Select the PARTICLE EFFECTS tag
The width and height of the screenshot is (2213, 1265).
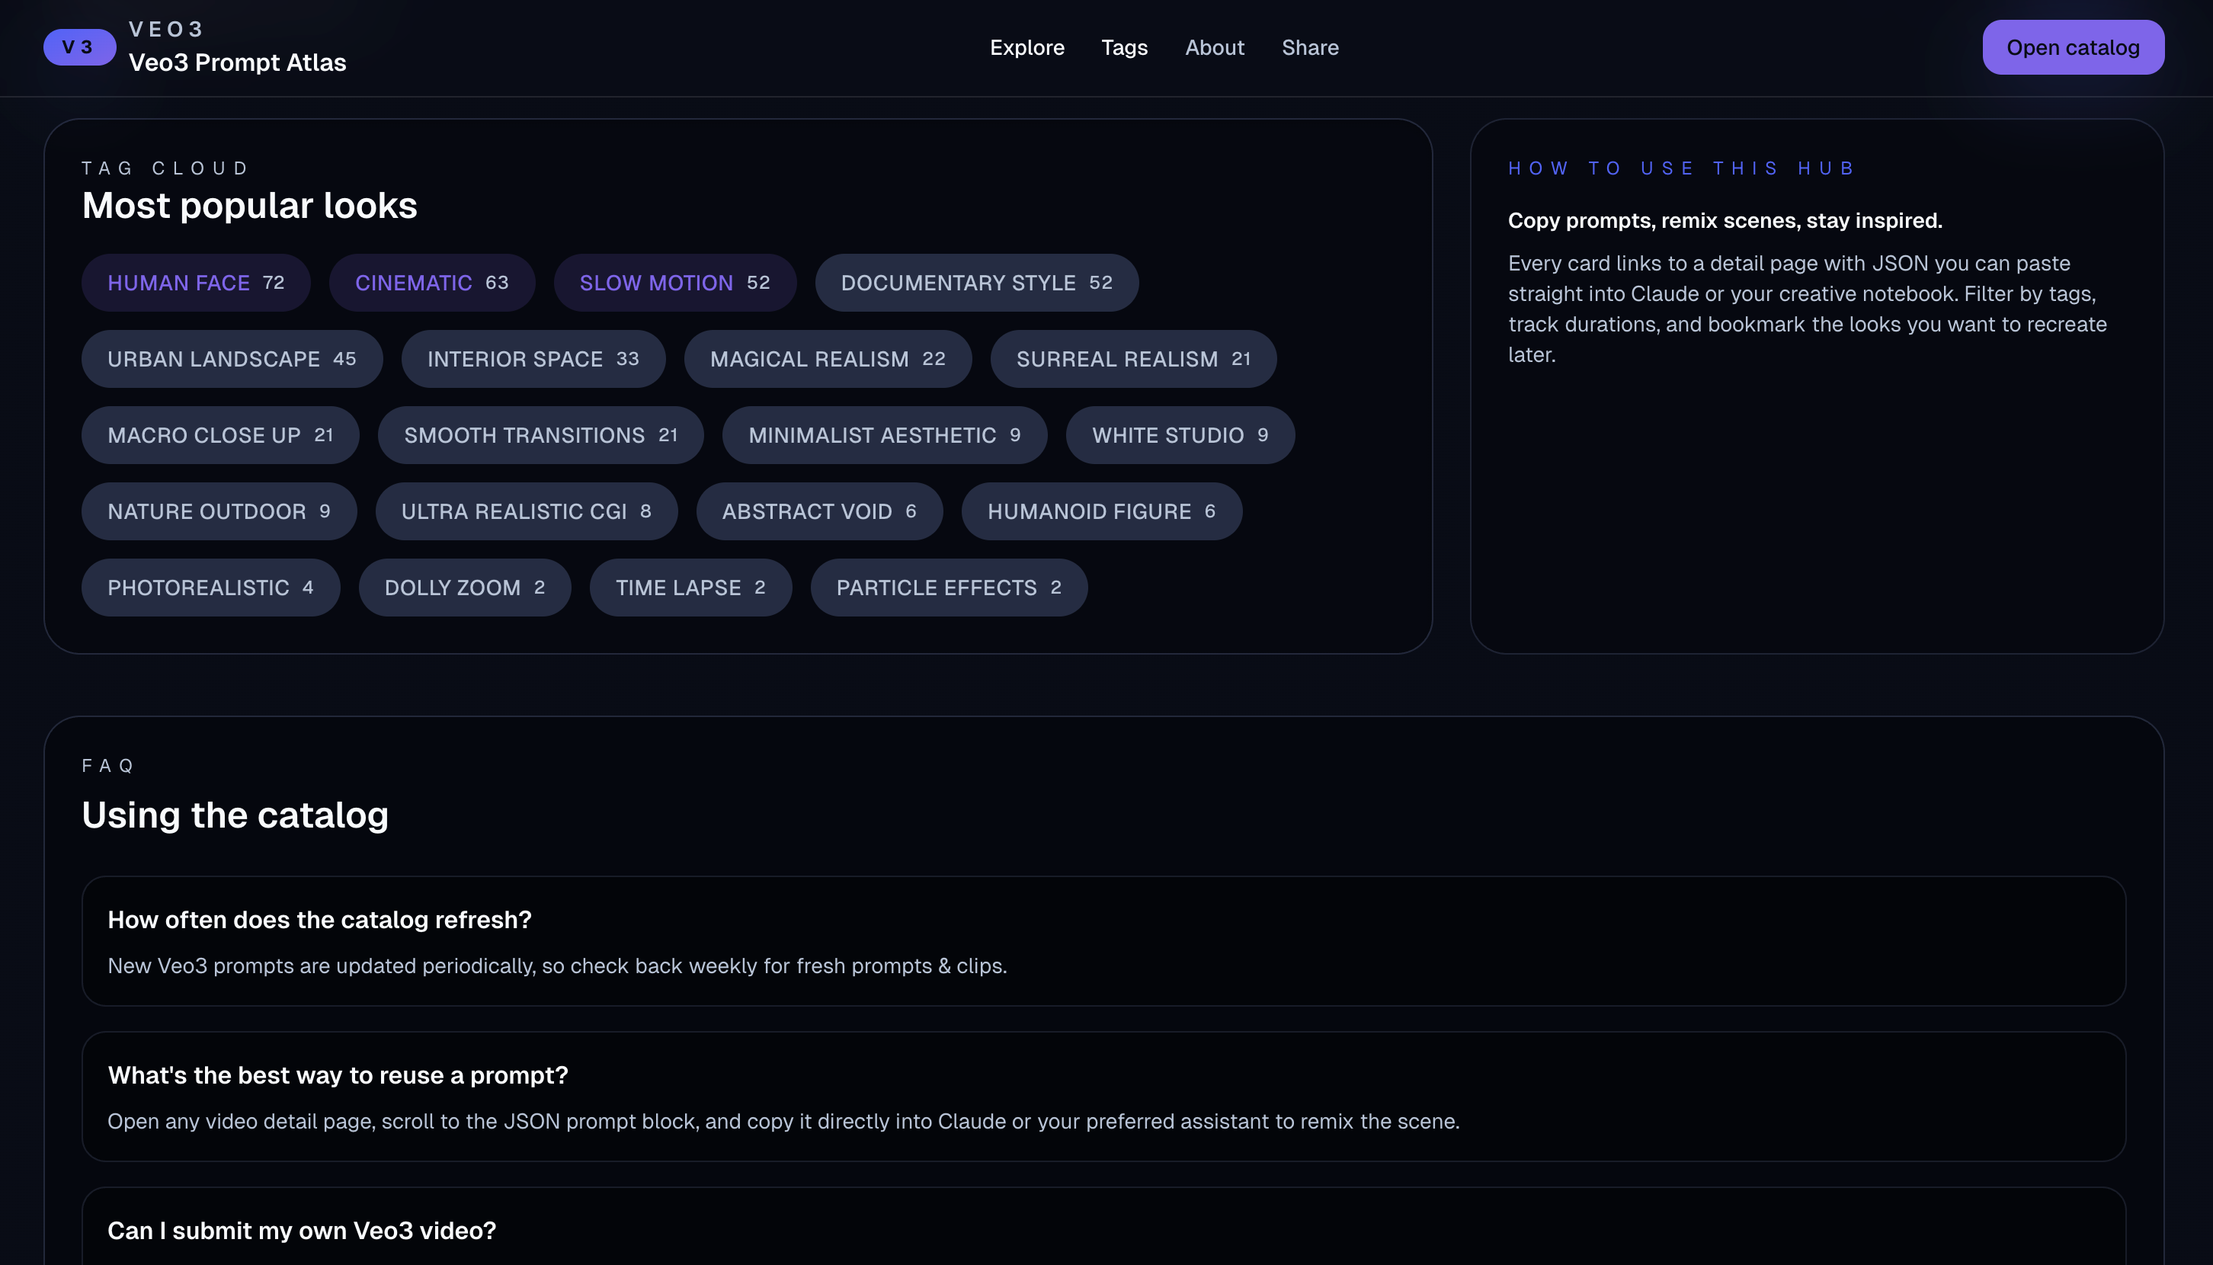point(948,588)
